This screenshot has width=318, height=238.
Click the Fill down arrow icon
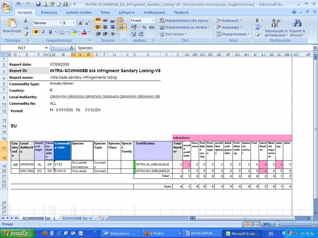[x=257, y=27]
